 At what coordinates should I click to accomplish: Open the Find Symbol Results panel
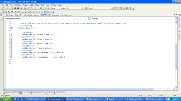pos(11,93)
